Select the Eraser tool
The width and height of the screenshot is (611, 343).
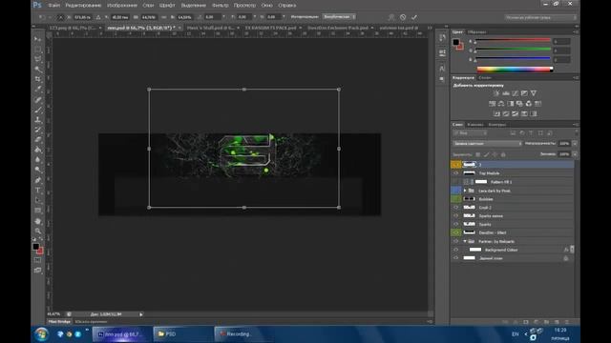38,140
